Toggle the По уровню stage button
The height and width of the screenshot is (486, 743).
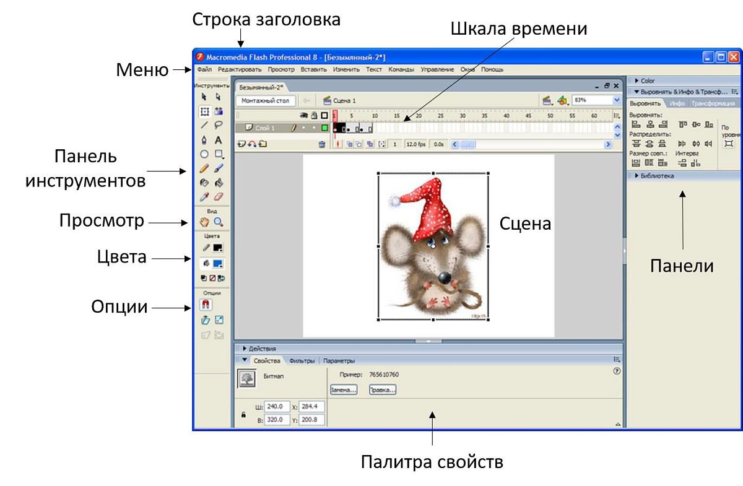click(728, 144)
